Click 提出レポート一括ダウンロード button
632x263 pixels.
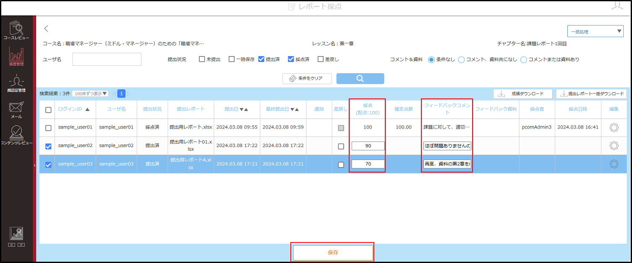(x=591, y=94)
